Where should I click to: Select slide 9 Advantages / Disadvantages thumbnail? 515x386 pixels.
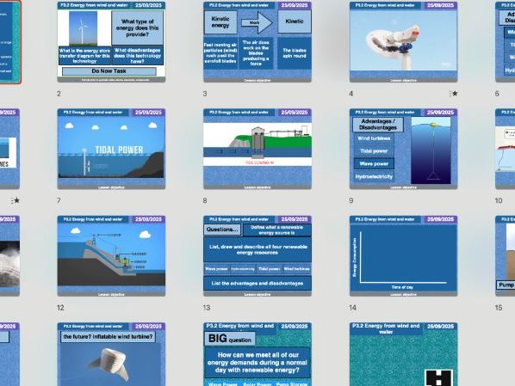[403, 149]
